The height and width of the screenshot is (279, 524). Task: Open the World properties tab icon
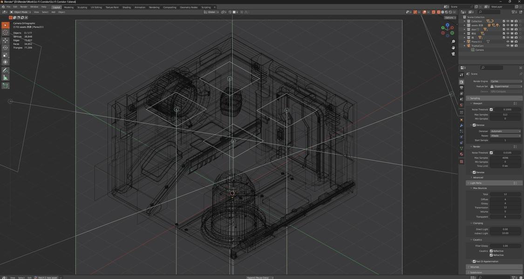pyautogui.click(x=462, y=105)
